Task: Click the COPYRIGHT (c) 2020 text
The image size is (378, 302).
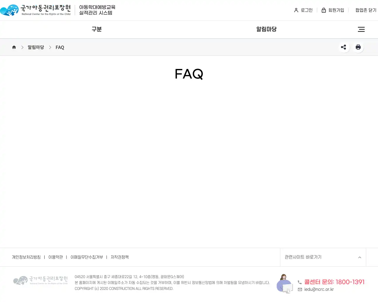Action: (124, 289)
